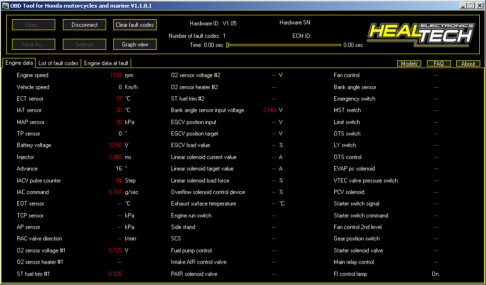Click the OBD Tool title bar icon
Image resolution: width=486 pixels, height=285 pixels.
[x=5, y=5]
